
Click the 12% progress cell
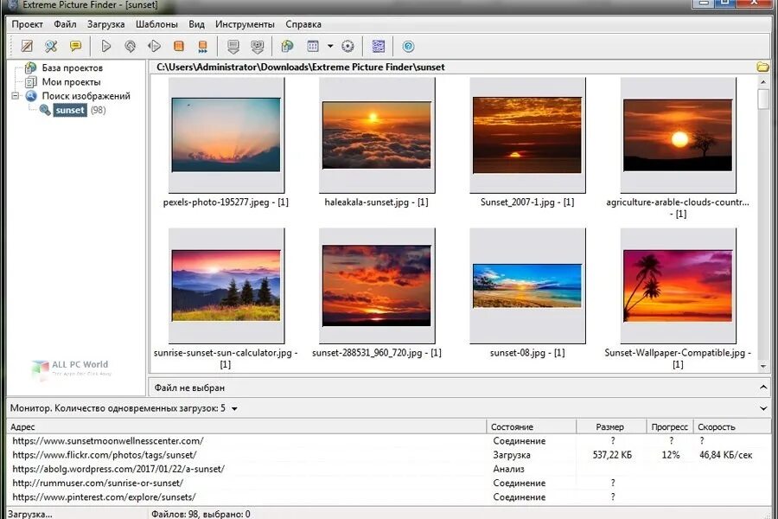[x=670, y=454]
